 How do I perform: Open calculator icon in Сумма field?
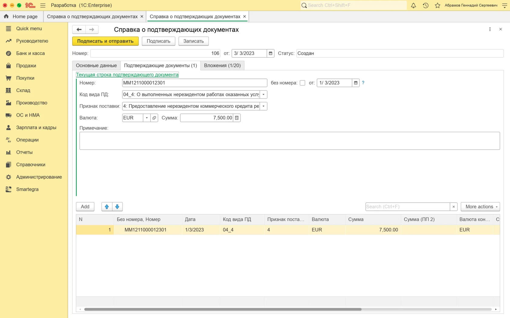pyautogui.click(x=237, y=118)
